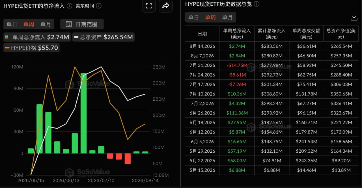Click info icon beside HYPE现货ETF历史数据总览

(x=257, y=4)
